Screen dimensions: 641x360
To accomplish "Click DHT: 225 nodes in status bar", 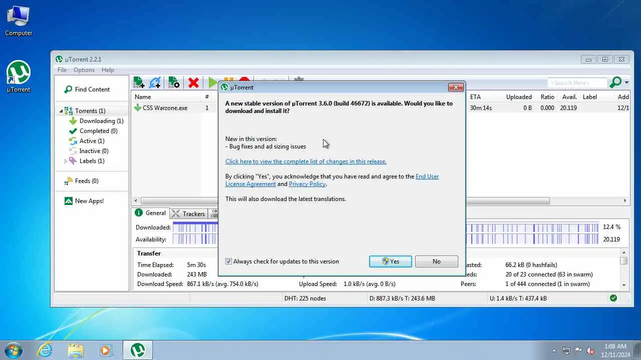I will pyautogui.click(x=305, y=298).
